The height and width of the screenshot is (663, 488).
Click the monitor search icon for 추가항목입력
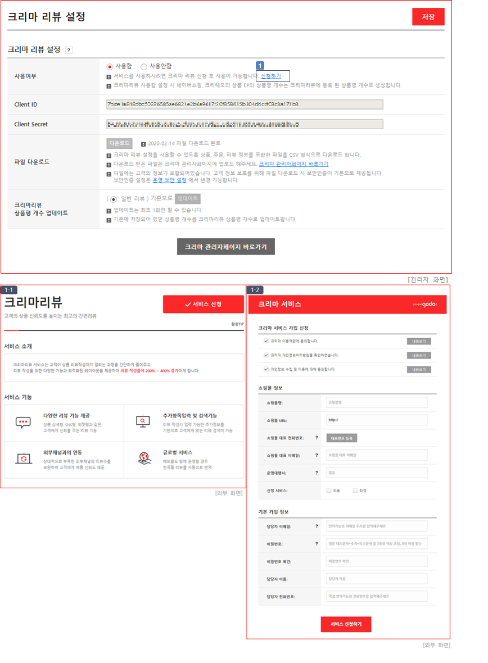[x=143, y=421]
